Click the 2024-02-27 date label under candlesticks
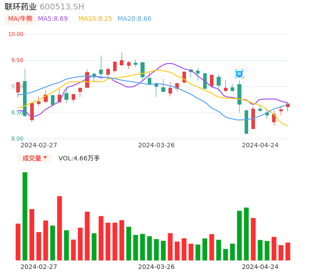 (39, 145)
